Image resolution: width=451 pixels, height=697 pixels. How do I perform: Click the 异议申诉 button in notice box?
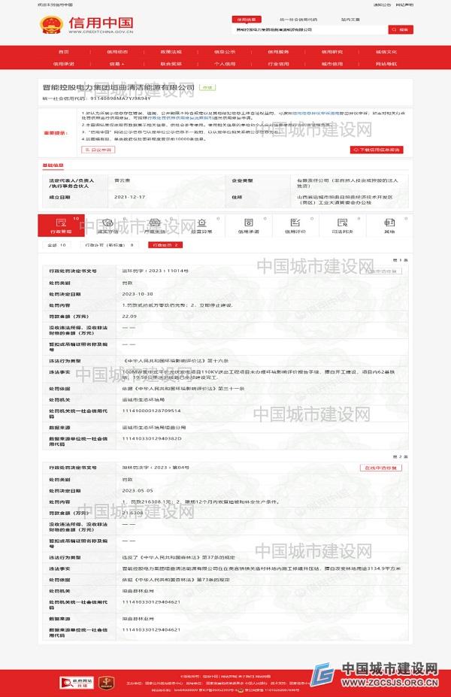(x=98, y=150)
